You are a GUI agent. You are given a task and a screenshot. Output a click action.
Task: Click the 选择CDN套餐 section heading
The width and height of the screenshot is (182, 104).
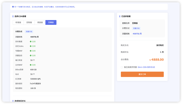pos(20,16)
